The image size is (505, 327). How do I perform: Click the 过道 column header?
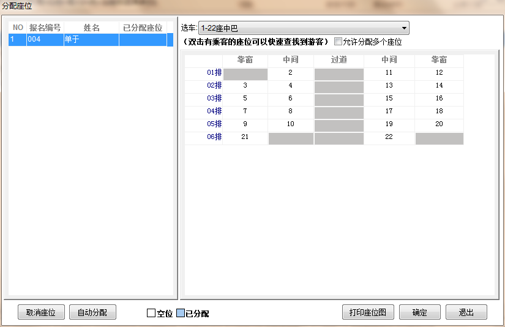tap(339, 60)
